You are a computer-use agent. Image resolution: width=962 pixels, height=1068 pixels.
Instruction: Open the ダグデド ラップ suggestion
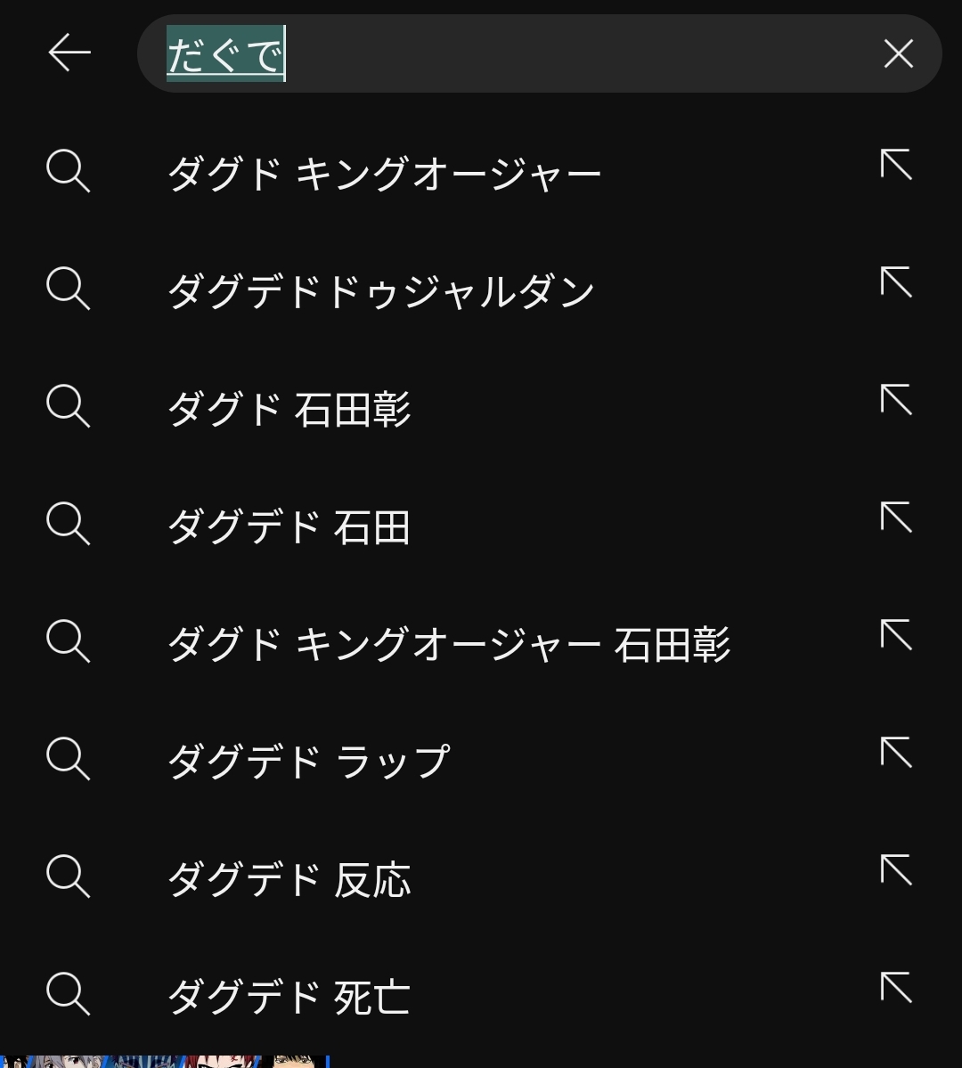[x=308, y=762]
